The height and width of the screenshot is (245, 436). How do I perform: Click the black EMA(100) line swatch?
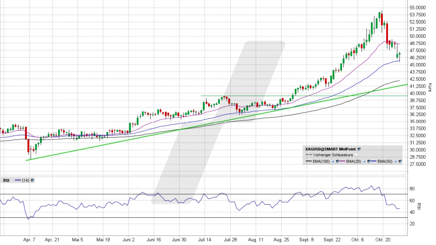308,162
